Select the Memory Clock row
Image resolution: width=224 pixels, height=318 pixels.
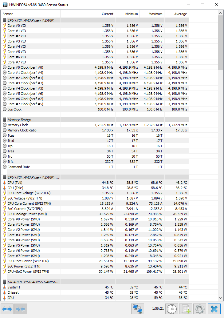[95, 125]
